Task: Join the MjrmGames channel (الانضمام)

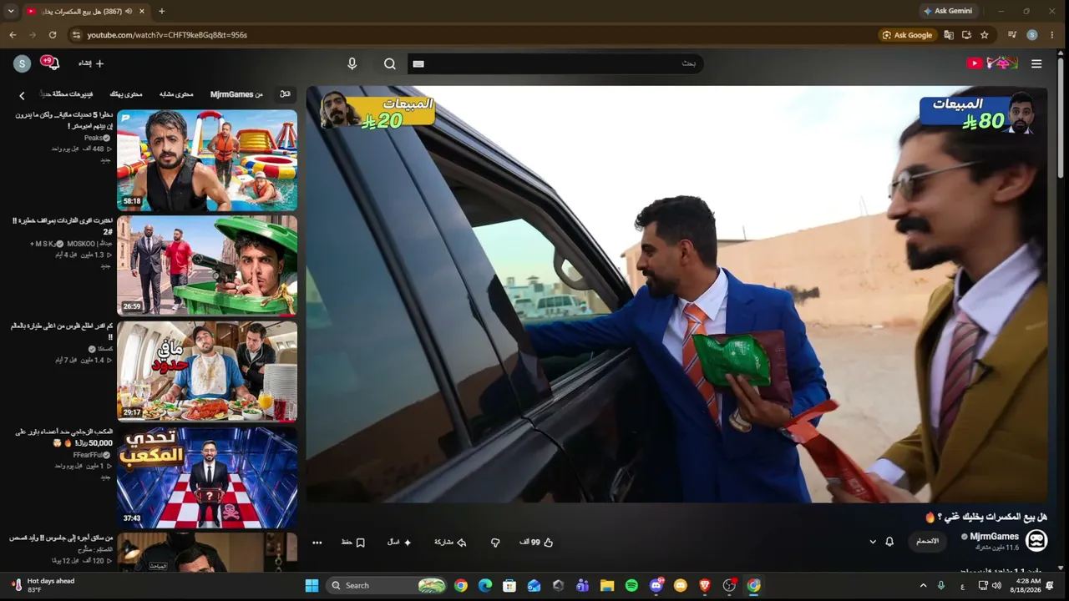Action: [x=927, y=541]
